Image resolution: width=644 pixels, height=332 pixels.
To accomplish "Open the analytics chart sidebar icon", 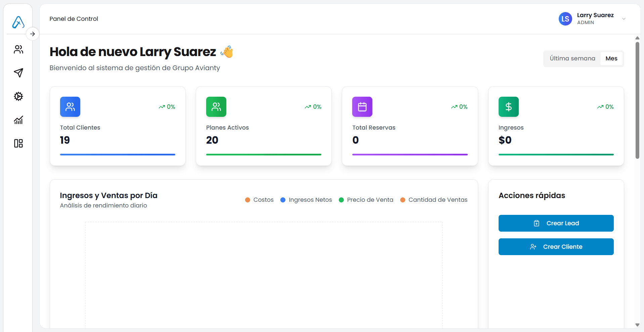I will [x=18, y=120].
